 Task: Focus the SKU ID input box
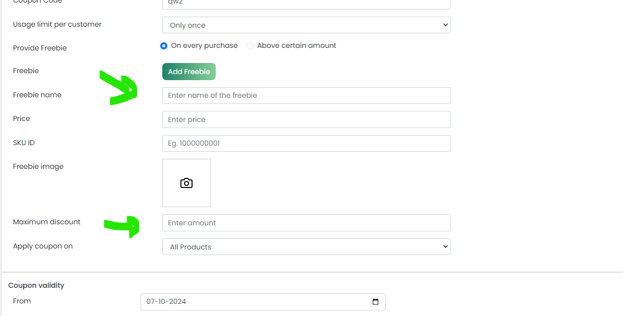306,143
